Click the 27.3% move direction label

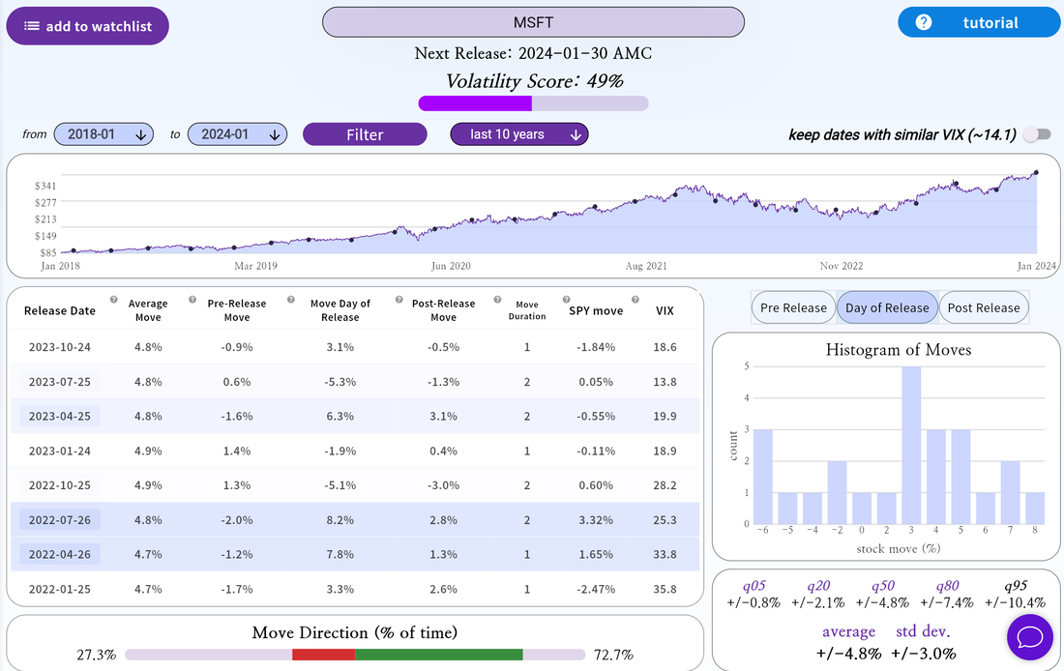pos(97,655)
